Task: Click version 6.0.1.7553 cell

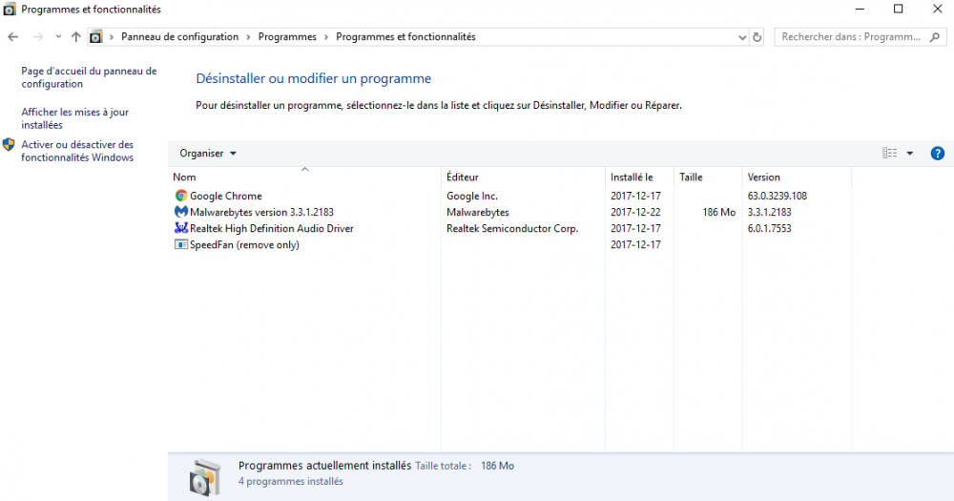Action: 770,229
